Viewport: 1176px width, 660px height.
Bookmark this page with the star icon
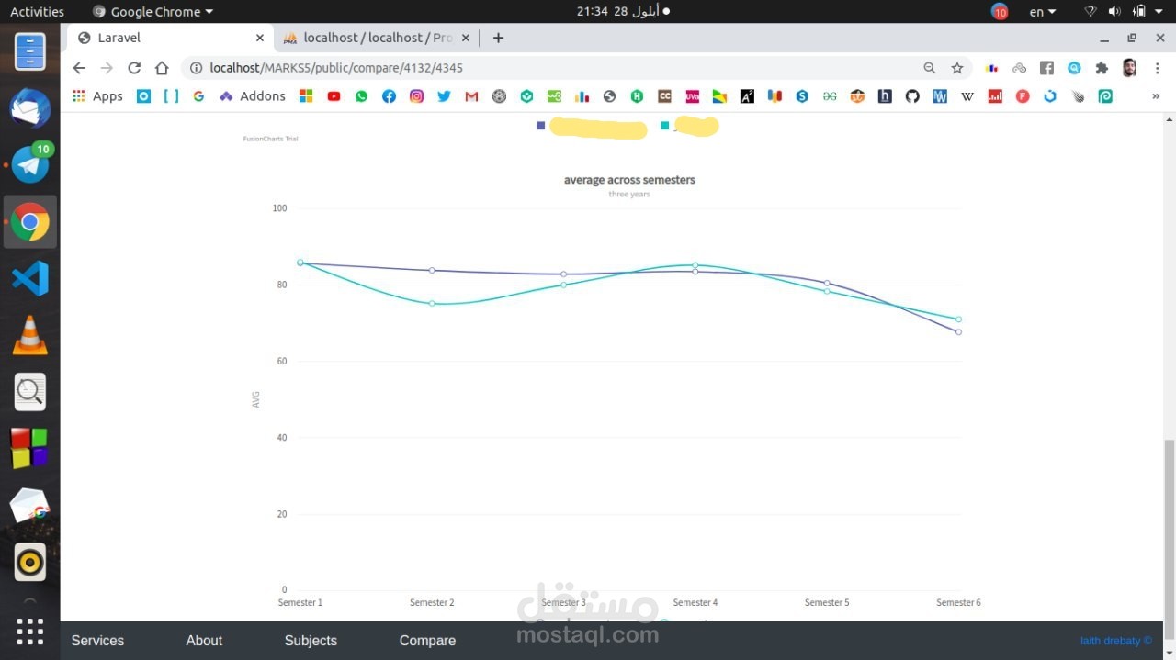[x=957, y=68]
